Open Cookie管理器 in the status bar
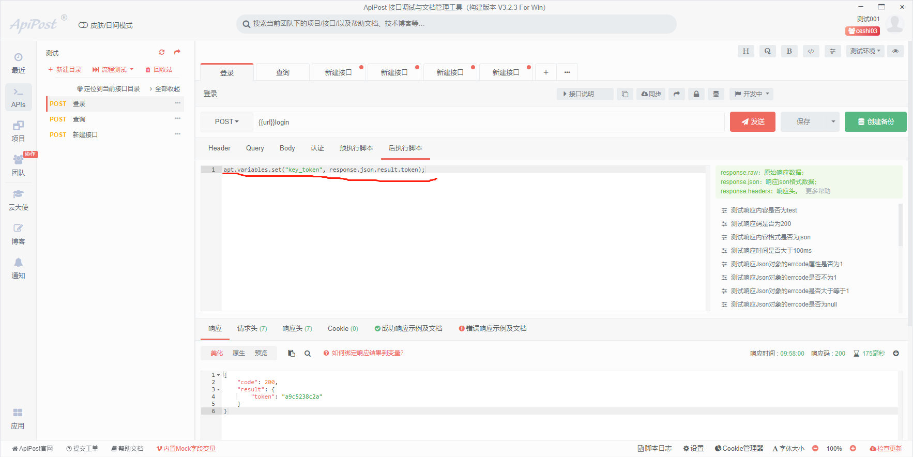The image size is (913, 457). tap(739, 449)
